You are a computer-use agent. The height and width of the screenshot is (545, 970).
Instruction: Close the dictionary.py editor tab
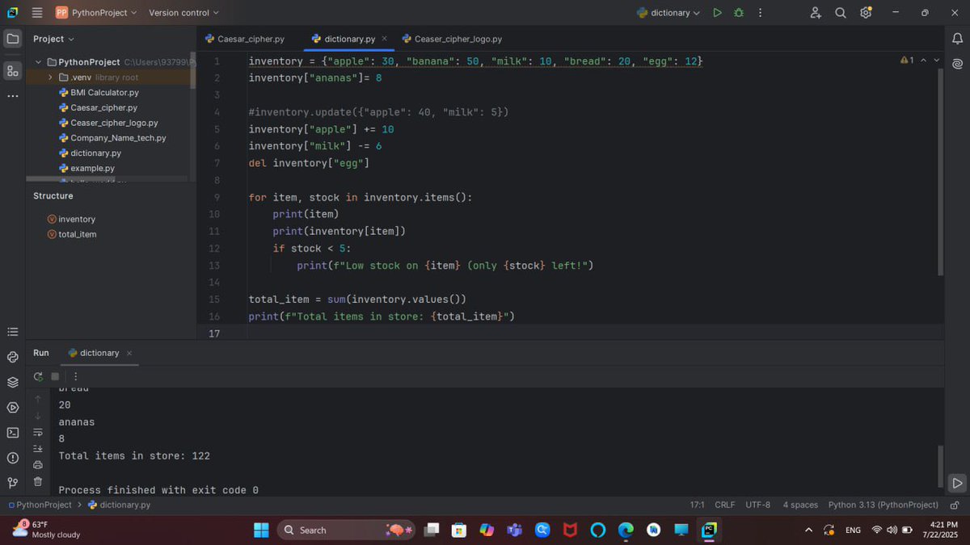pos(384,39)
